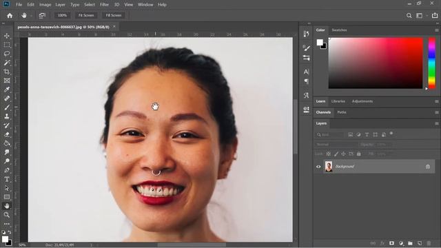Open the Share image icon
This screenshot has width=441, height=248.
[x=435, y=15]
